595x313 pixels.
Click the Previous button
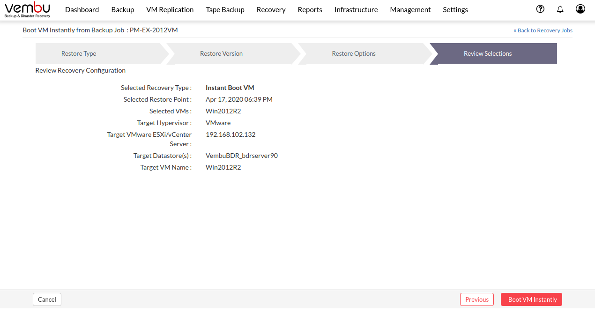click(x=477, y=299)
